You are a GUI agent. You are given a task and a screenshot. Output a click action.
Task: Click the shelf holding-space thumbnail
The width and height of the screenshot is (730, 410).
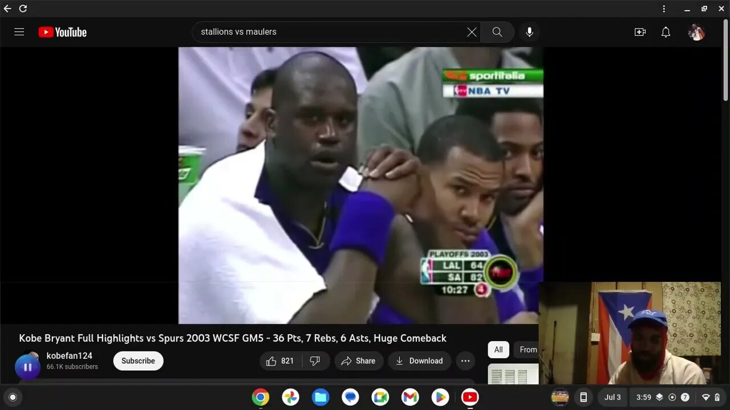pos(560,397)
